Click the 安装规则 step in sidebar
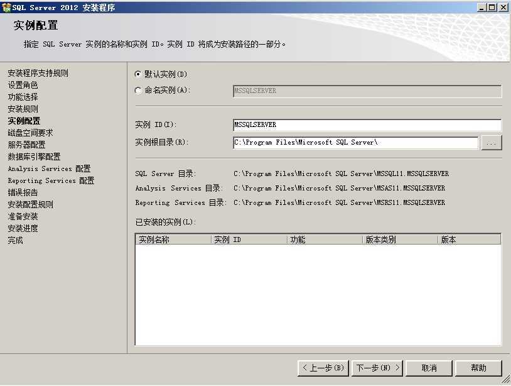 (23, 109)
